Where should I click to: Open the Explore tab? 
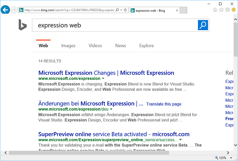[146, 46]
